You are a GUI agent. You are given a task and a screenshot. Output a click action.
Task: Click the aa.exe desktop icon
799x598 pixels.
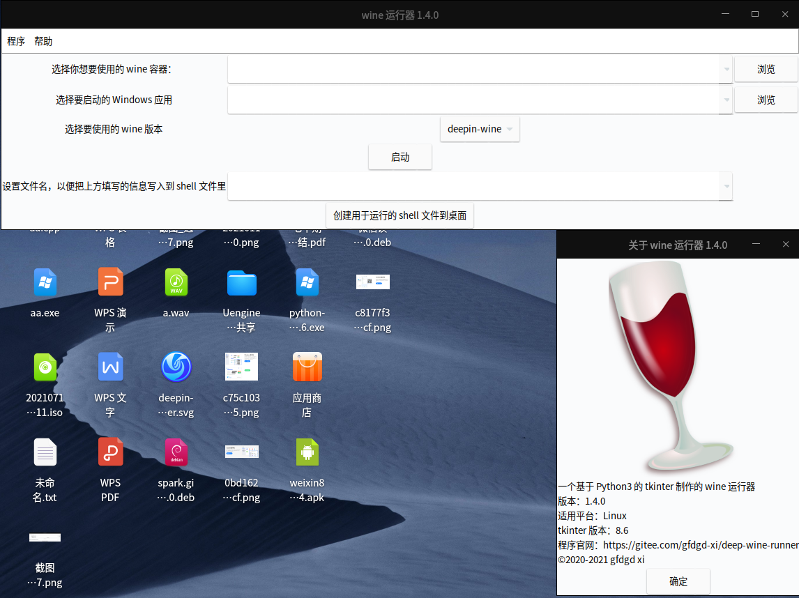(45, 283)
